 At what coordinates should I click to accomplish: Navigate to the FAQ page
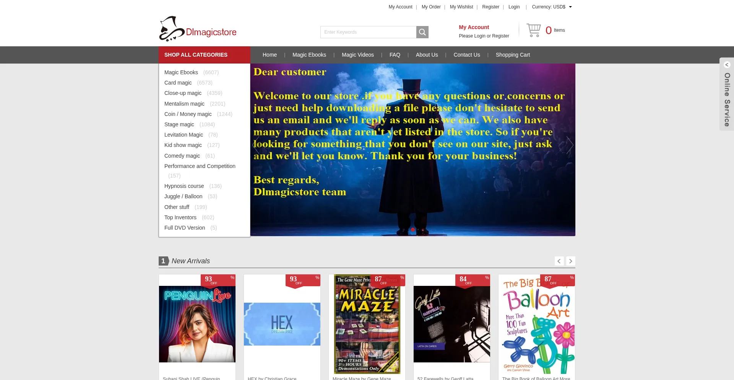[x=395, y=55]
